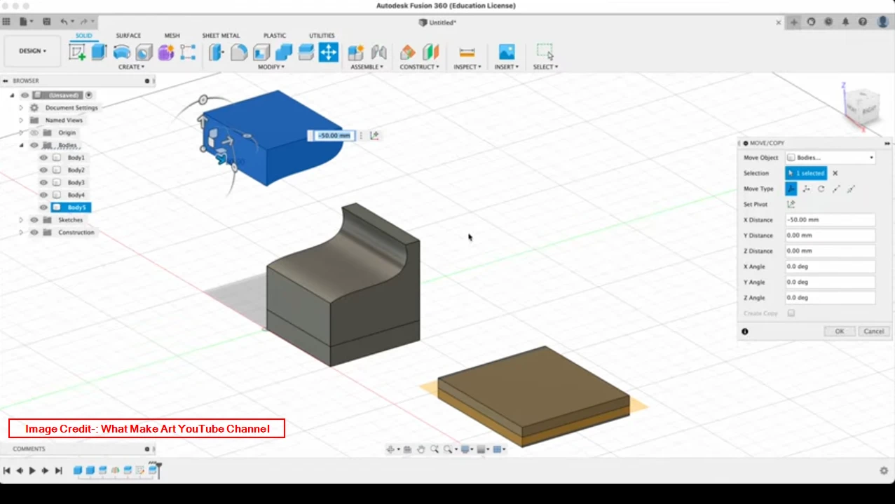Select the Pan hand navigation tool

421,449
